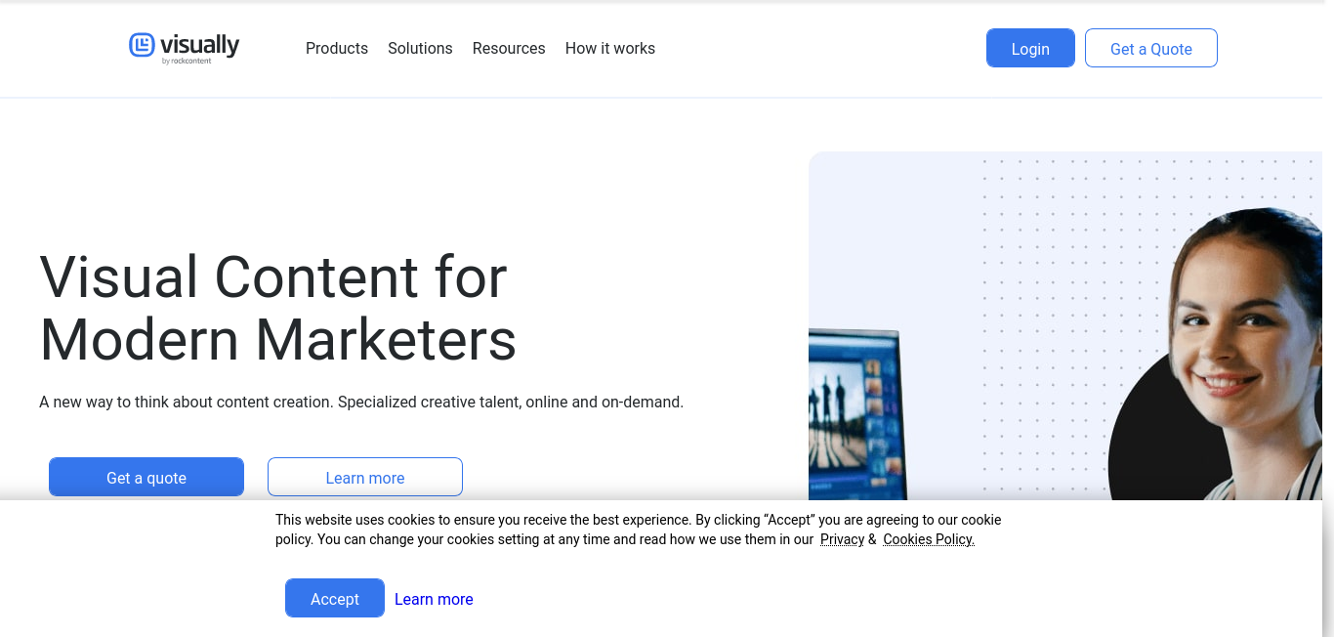Expand the Resources navigation item

point(509,48)
